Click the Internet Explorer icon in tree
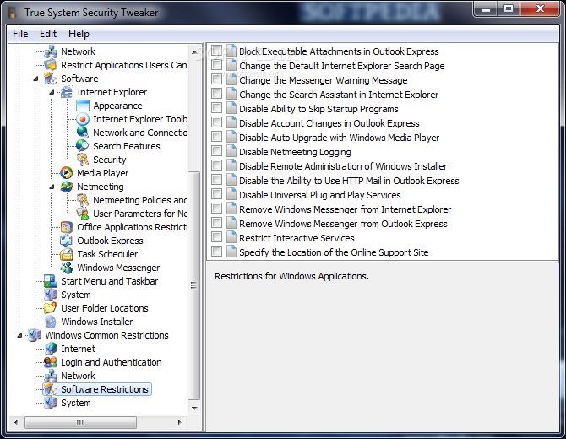The image size is (566, 439). (67, 92)
